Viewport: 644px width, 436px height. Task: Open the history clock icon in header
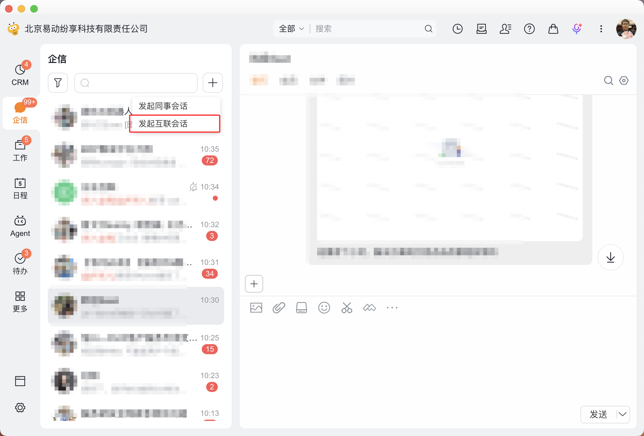pos(457,29)
